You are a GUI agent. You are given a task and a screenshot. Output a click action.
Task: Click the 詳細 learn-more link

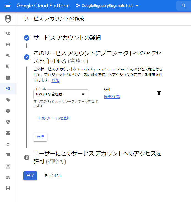tap(55, 80)
